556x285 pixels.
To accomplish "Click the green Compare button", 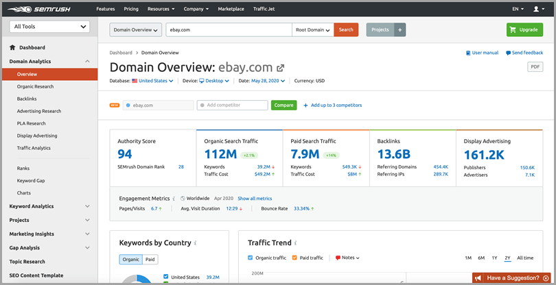I will [x=284, y=105].
